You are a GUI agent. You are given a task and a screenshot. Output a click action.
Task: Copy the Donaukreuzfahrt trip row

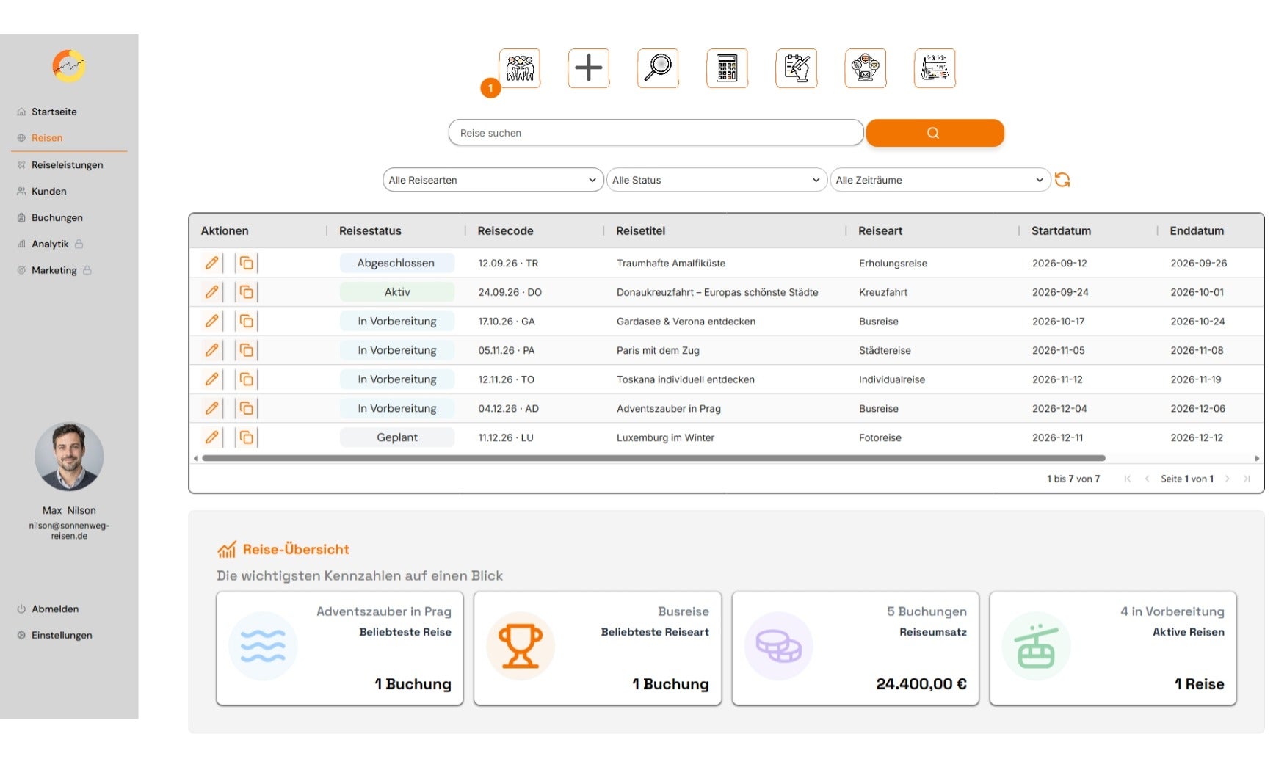pyautogui.click(x=247, y=292)
